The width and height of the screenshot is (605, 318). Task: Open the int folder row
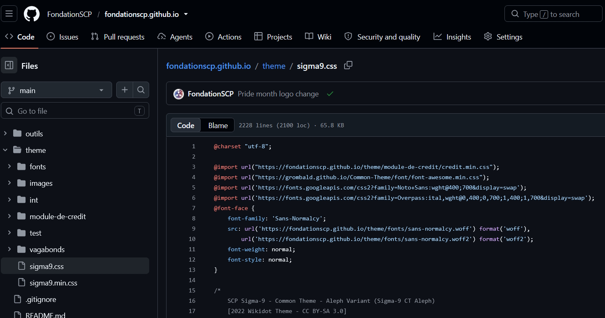75,200
